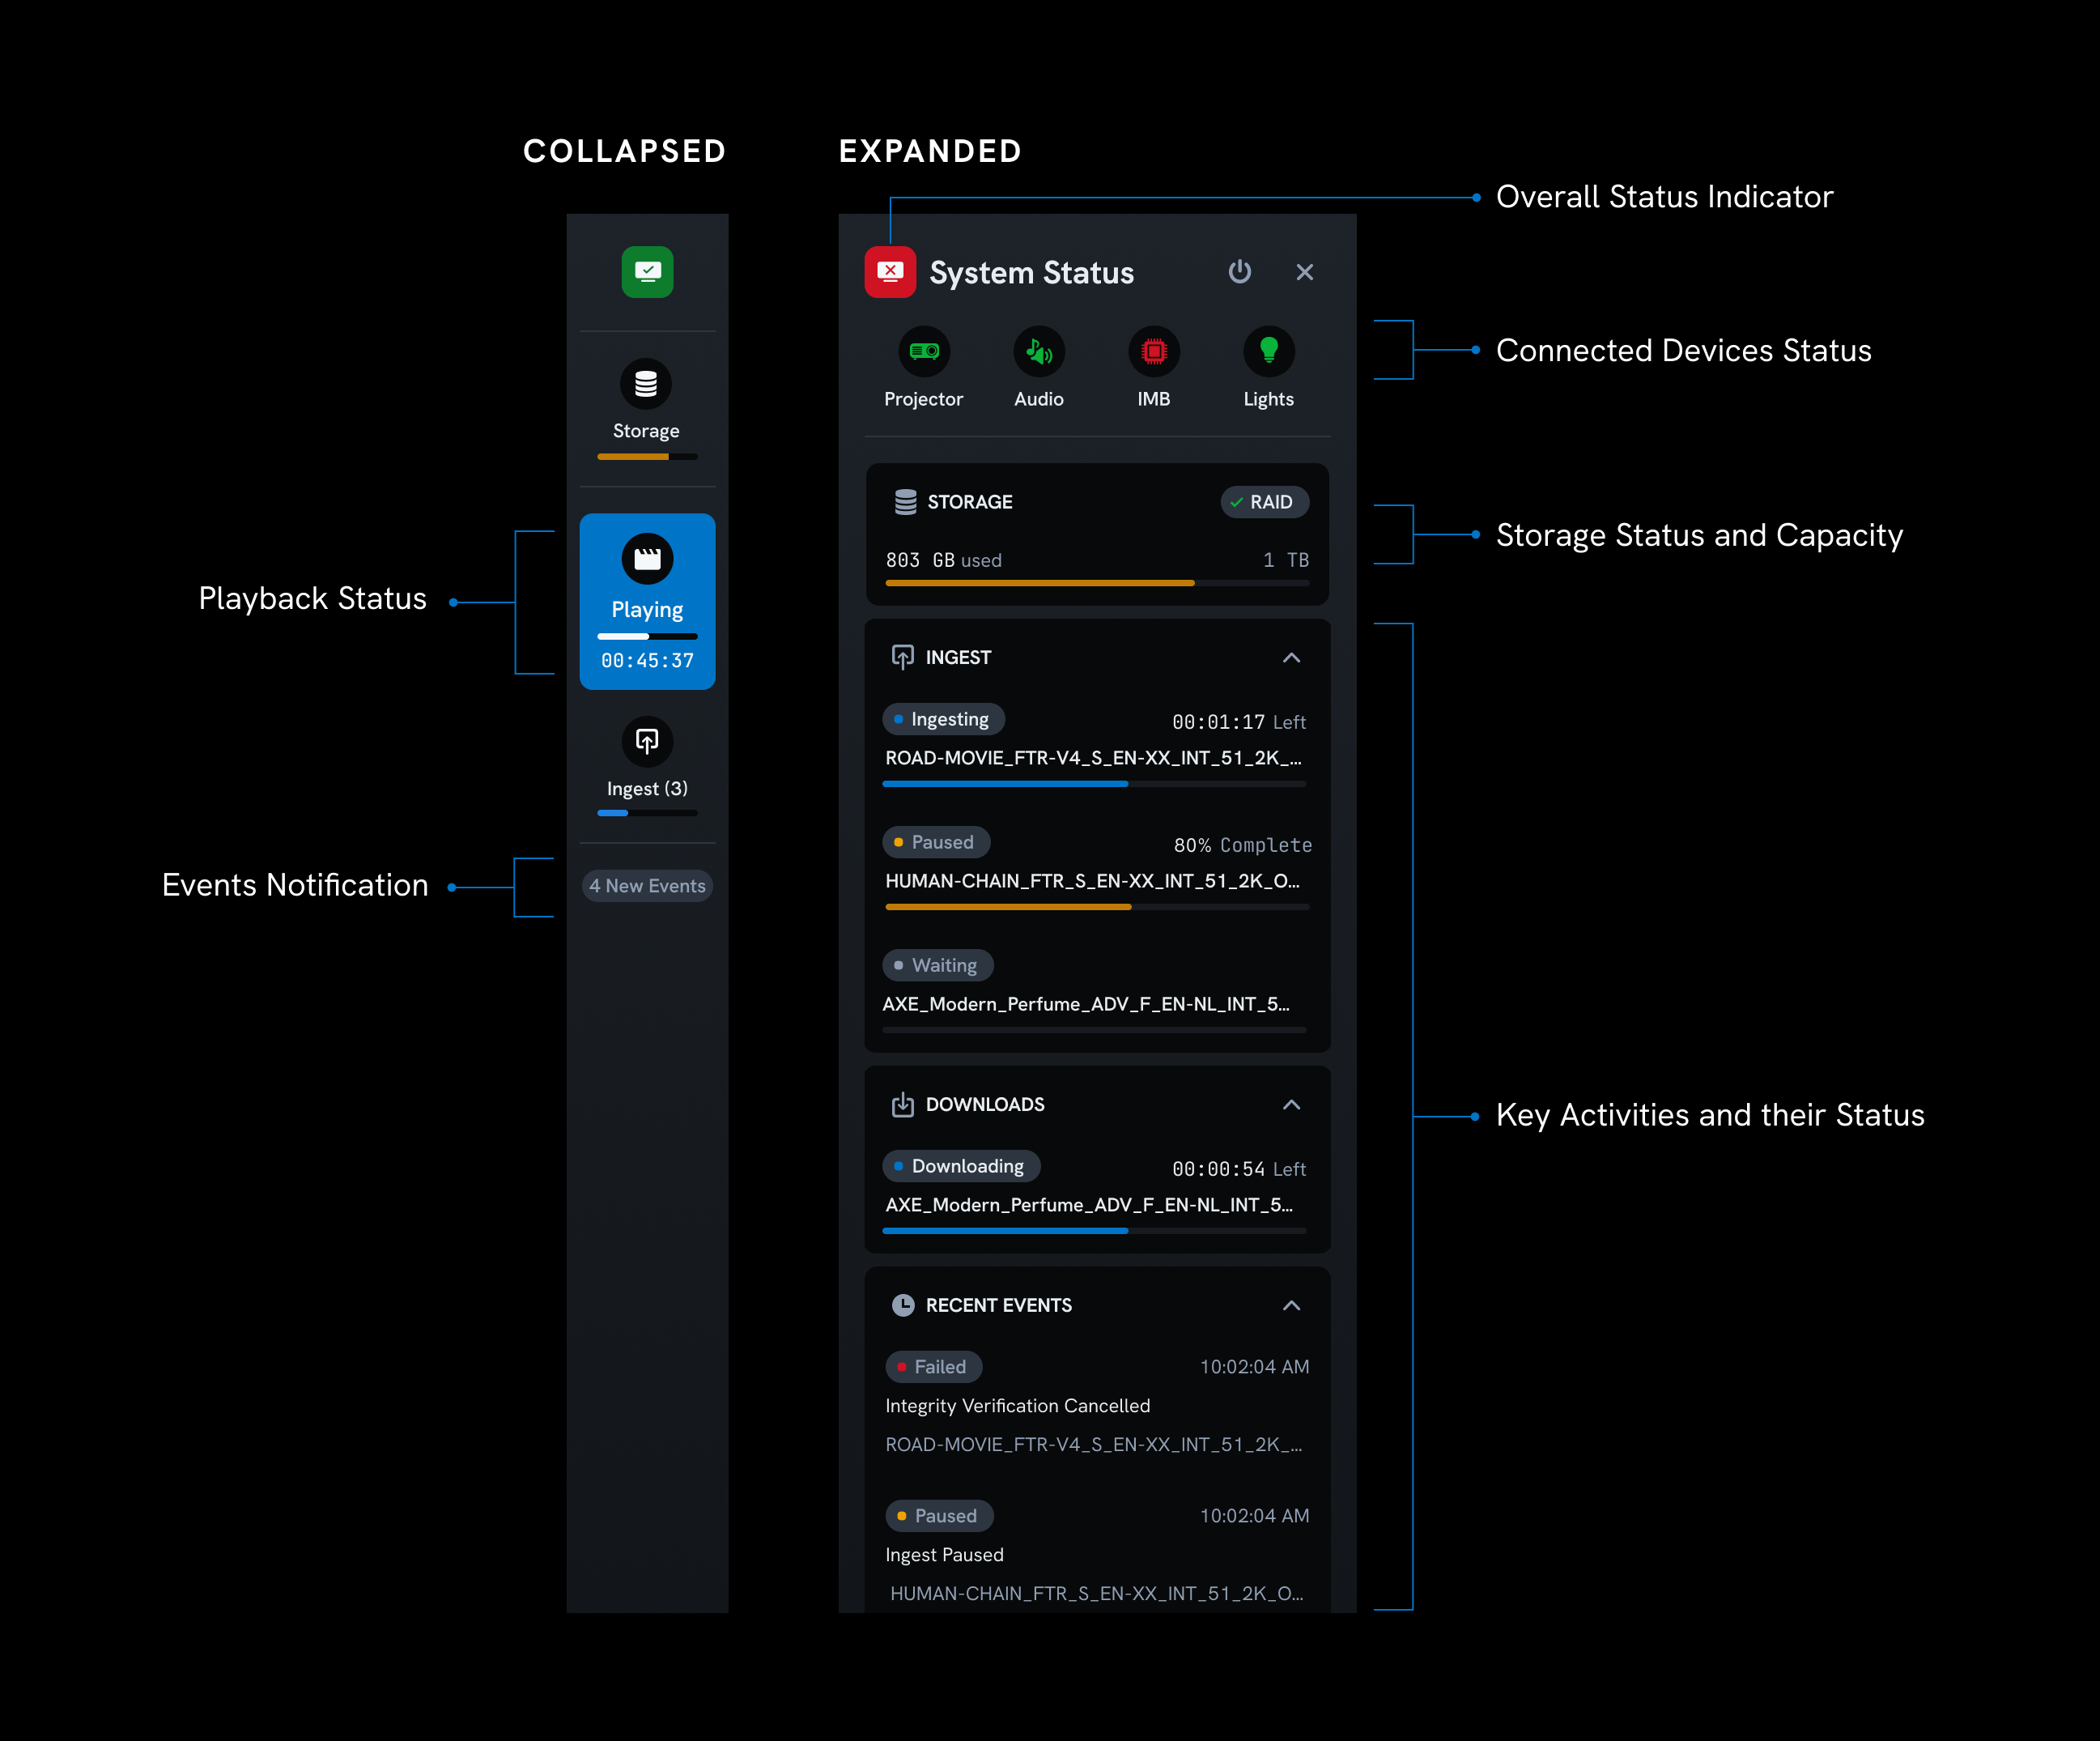
Task: Click the collapsed Storage usage bar
Action: pyautogui.click(x=647, y=457)
